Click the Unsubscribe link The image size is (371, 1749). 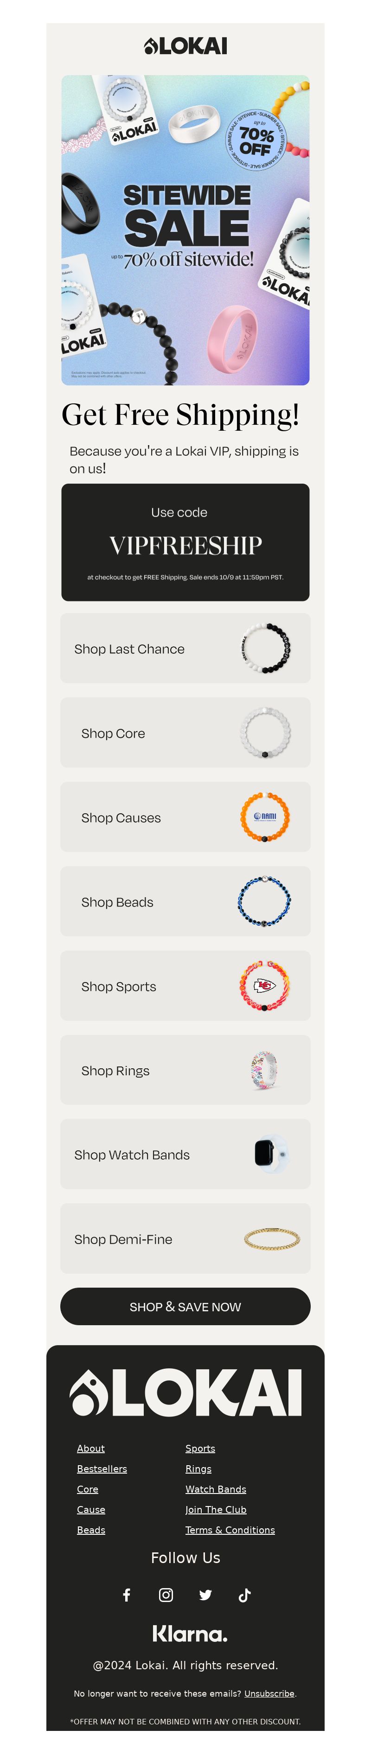269,1693
